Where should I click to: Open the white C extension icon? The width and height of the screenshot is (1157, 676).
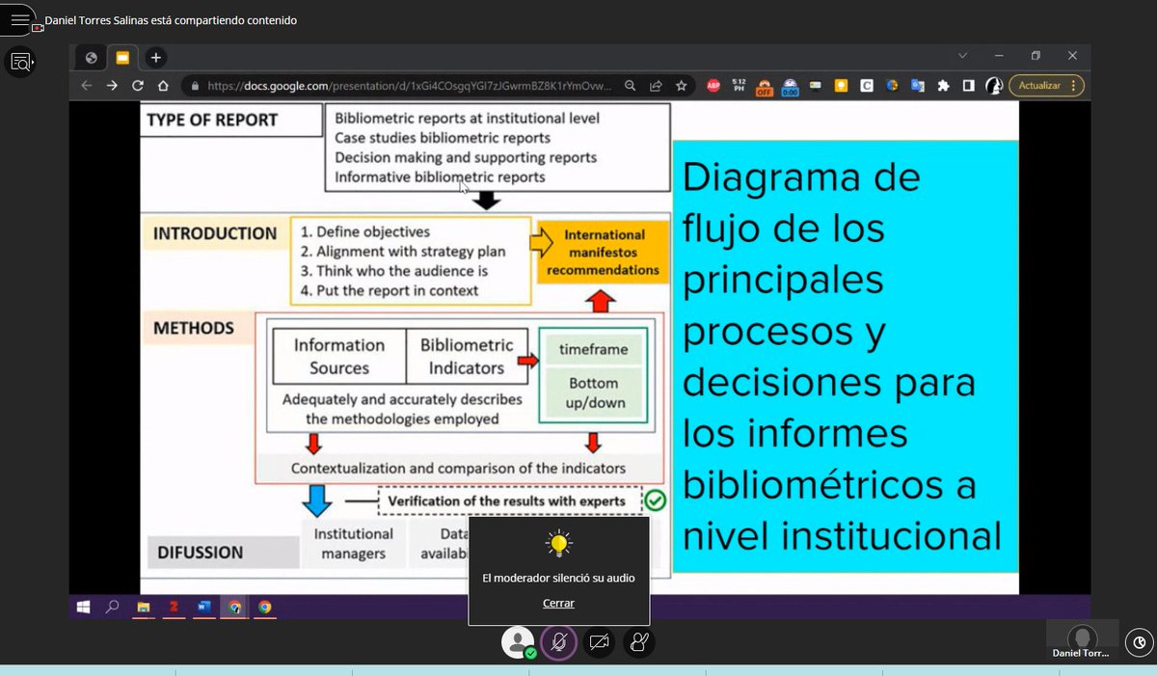(x=866, y=86)
